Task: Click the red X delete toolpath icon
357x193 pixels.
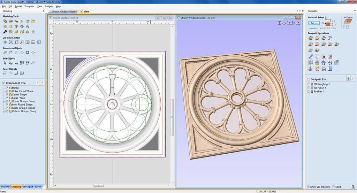Action: tap(324, 56)
